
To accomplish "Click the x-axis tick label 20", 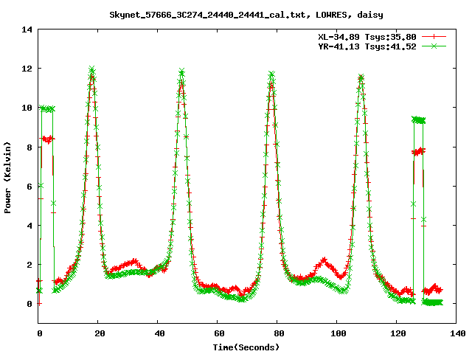I will 100,333.
